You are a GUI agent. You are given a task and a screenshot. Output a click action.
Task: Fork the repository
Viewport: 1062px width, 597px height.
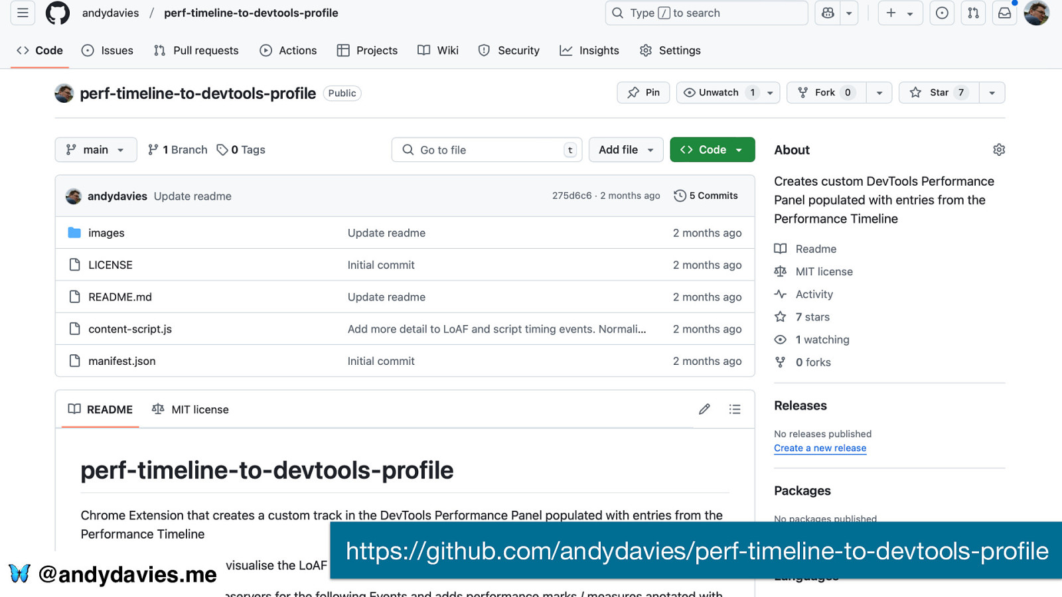pyautogui.click(x=826, y=93)
